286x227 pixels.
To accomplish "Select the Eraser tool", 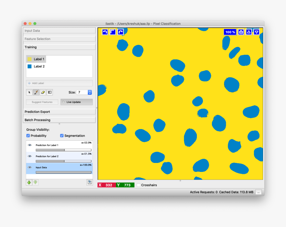I will point(43,92).
